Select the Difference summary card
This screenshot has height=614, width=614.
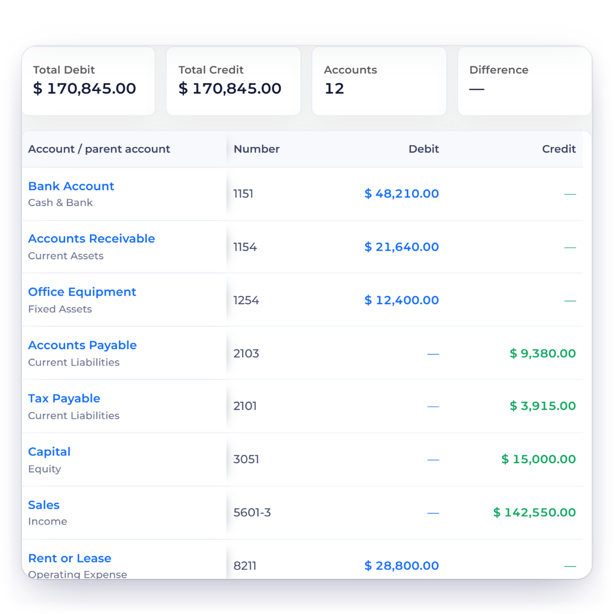click(524, 81)
